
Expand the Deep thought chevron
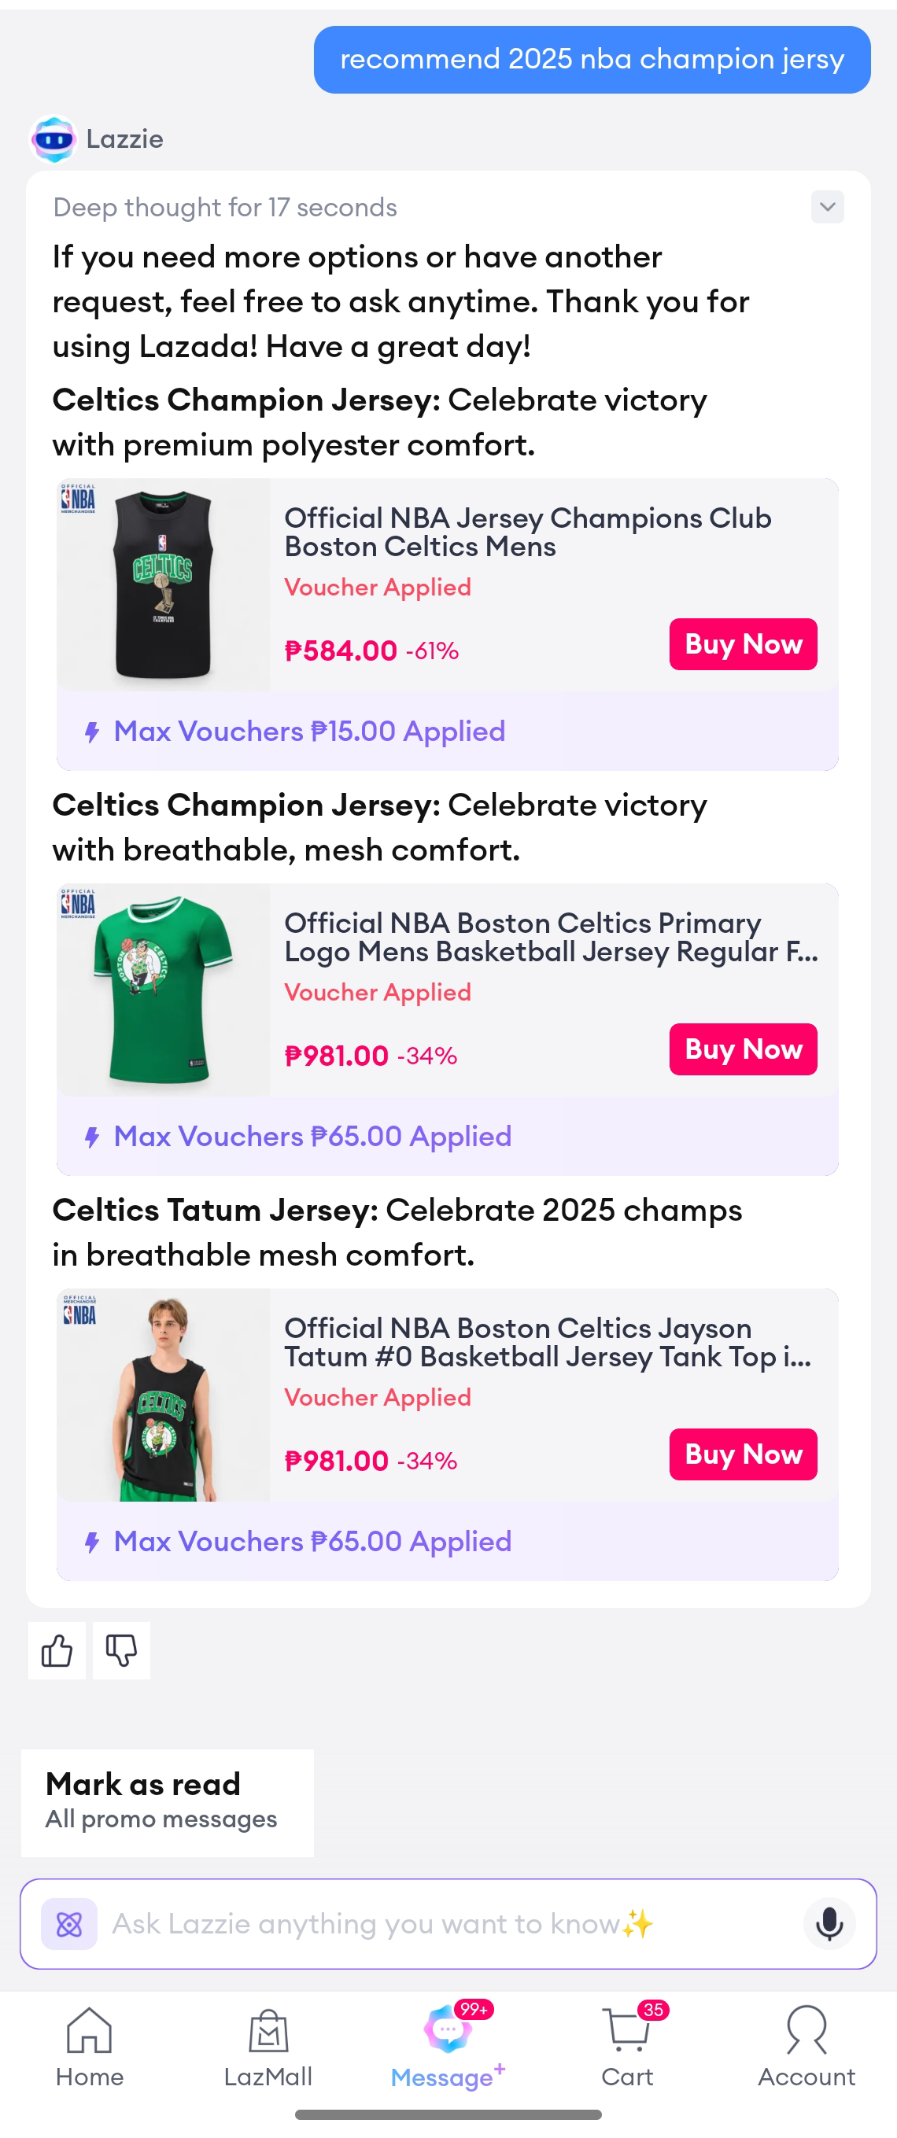[x=827, y=207]
